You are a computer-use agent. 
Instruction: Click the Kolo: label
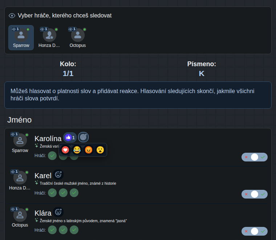tap(68, 64)
